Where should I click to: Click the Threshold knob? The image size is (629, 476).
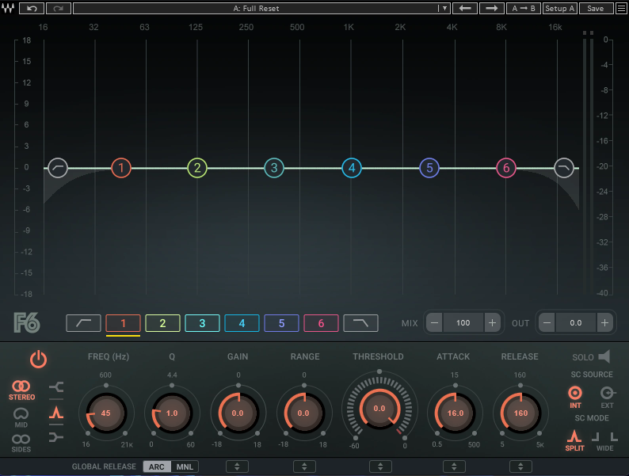tap(379, 409)
